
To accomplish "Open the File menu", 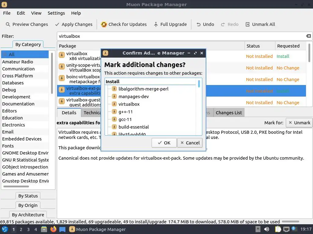I will pos(7,13).
